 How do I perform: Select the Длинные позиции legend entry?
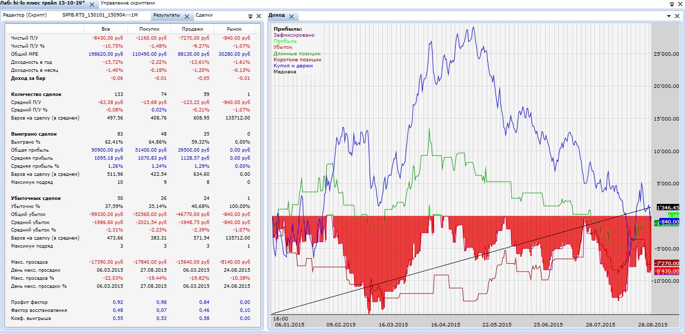tap(297, 53)
